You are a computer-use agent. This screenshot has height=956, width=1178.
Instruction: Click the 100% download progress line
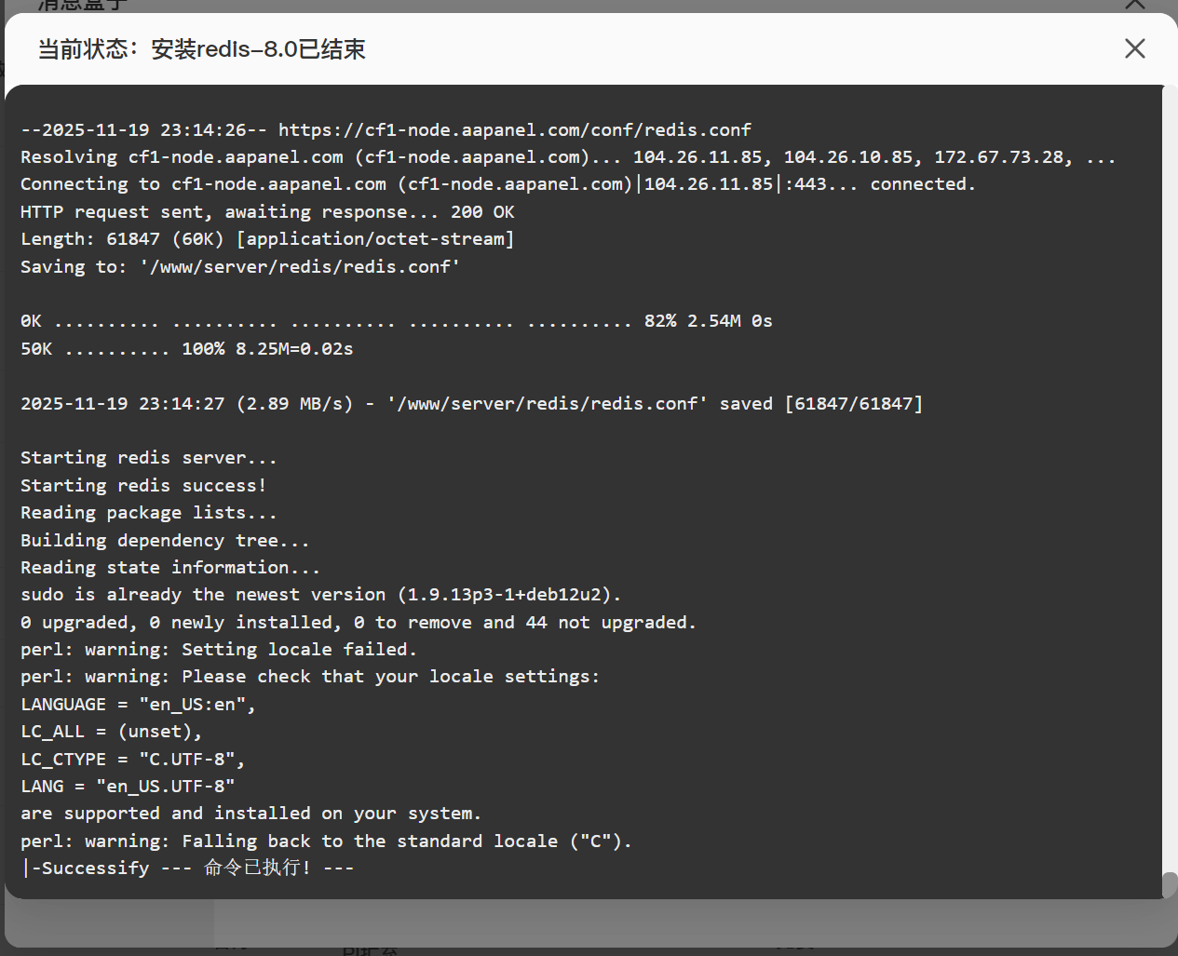point(187,349)
